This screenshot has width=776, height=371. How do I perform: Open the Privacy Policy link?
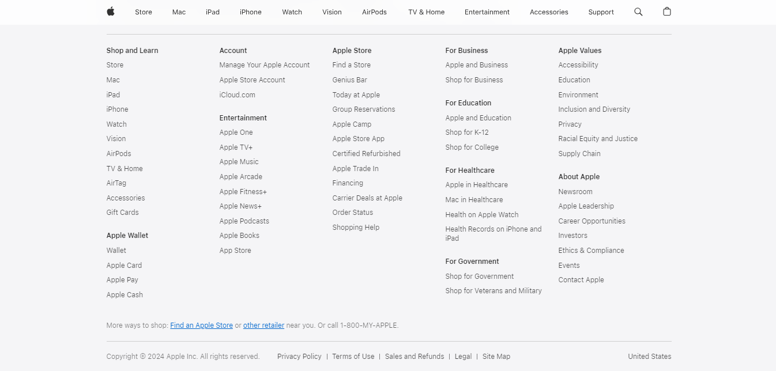point(299,357)
